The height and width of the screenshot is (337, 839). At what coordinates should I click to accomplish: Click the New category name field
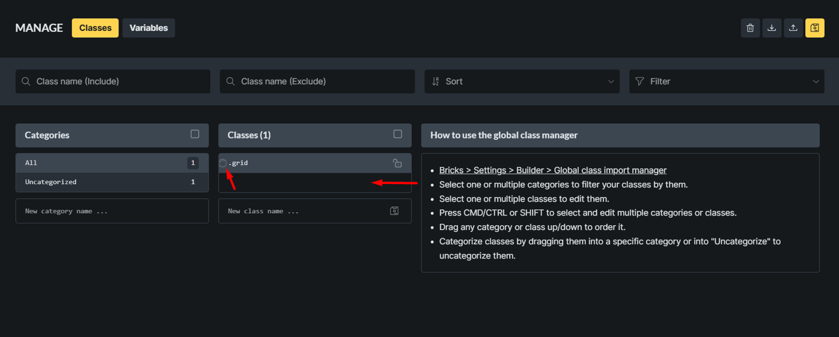(112, 211)
